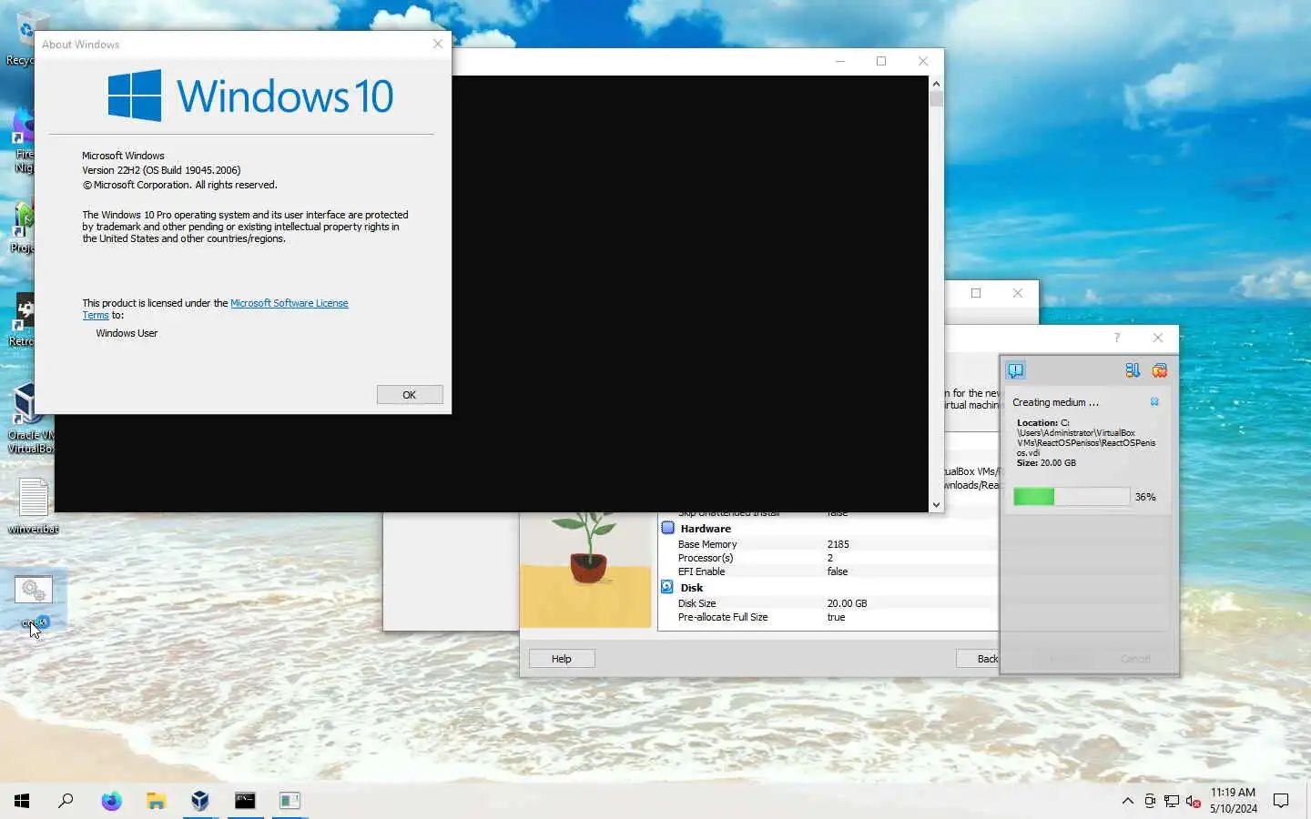Show hidden system tray icons
1311x819 pixels.
point(1127,801)
